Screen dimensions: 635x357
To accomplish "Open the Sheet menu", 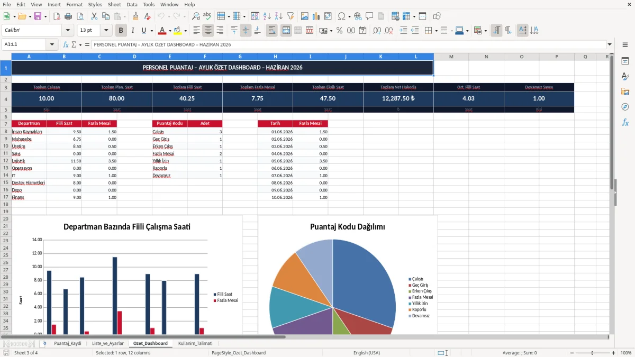I will [x=114, y=4].
